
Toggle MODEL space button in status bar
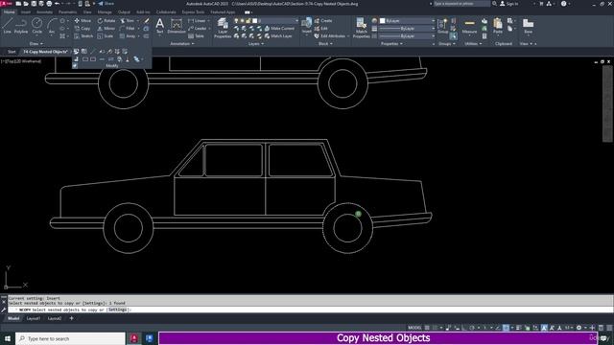coord(414,328)
